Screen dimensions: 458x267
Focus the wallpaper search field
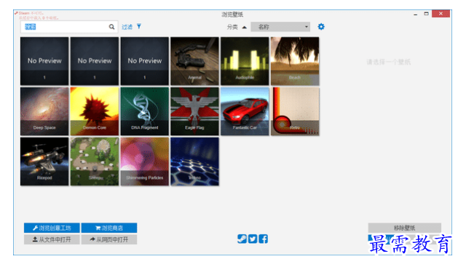(69, 27)
